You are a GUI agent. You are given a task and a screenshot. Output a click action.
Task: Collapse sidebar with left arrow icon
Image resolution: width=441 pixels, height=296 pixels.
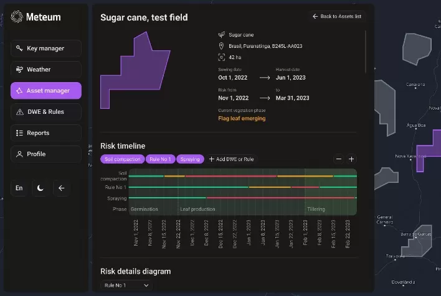pyautogui.click(x=61, y=188)
